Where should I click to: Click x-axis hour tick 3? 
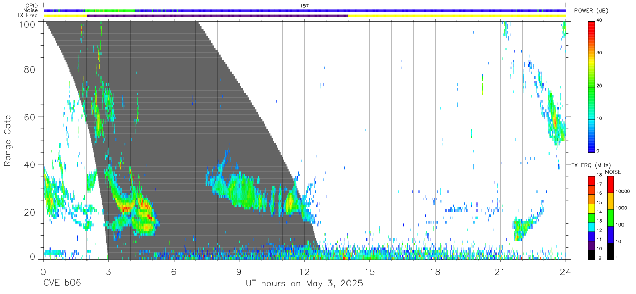coord(108,271)
